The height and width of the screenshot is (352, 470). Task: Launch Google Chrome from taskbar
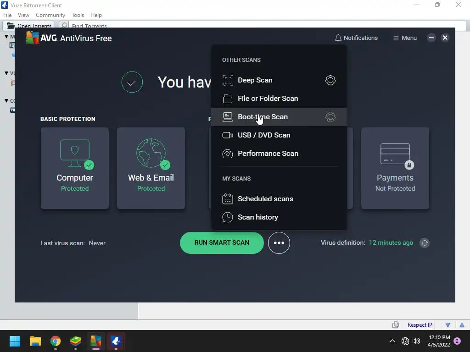pyautogui.click(x=56, y=341)
